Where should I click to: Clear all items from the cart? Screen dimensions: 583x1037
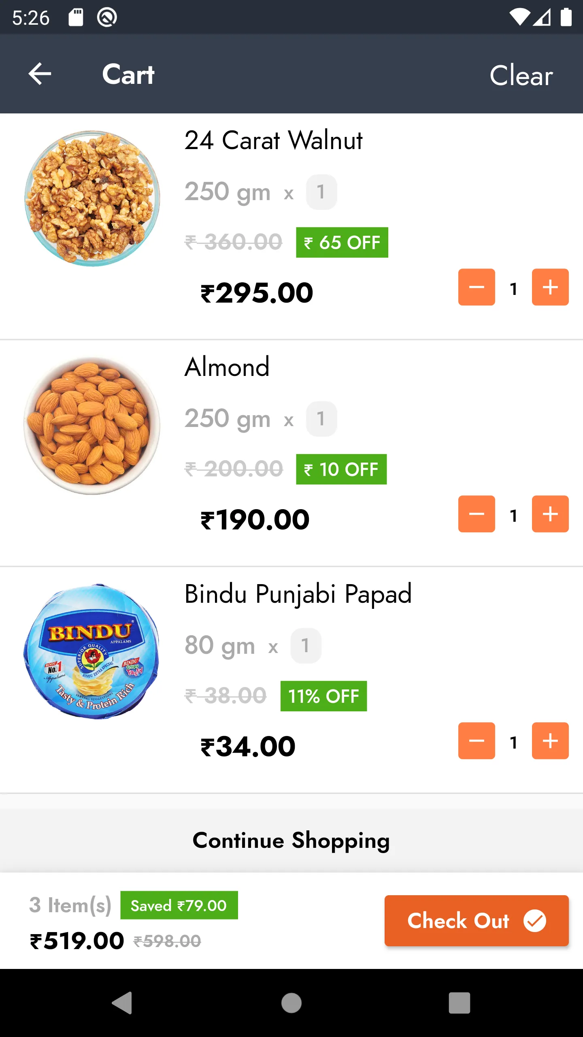(521, 75)
